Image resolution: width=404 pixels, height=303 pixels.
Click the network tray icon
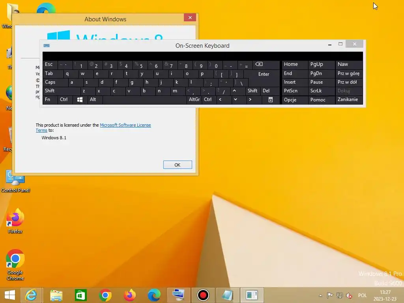tap(340, 295)
